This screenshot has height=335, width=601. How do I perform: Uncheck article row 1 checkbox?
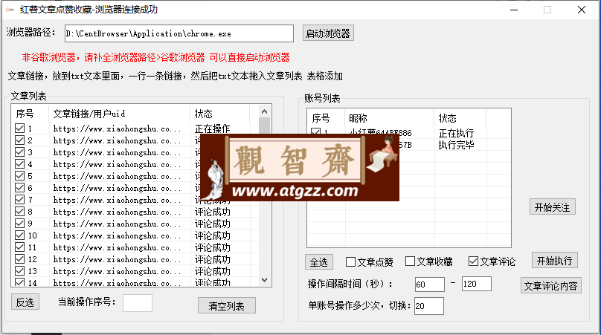coord(19,129)
